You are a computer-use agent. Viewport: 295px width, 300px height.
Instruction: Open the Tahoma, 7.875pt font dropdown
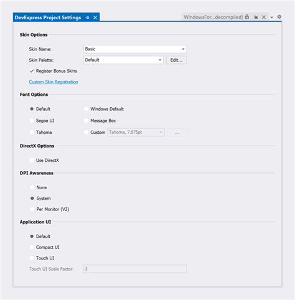[136, 132]
